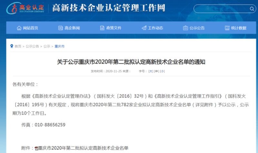This screenshot has width=258, height=153.
Task: Click the location pin icon in breadcrumb
Action: pyautogui.click(x=12, y=46)
